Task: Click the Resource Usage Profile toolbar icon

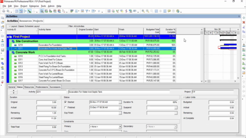Action: pyautogui.click(x=59, y=11)
